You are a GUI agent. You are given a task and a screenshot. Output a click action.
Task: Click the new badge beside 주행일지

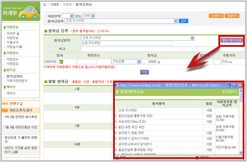click(20, 47)
